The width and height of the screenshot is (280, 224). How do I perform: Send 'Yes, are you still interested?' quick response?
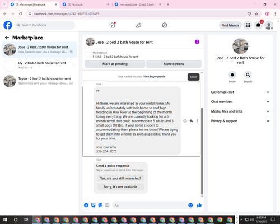120,178
